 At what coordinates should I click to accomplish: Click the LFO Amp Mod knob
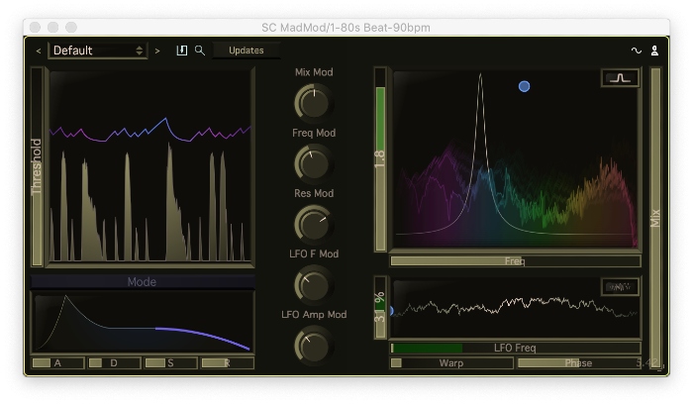pyautogui.click(x=314, y=346)
